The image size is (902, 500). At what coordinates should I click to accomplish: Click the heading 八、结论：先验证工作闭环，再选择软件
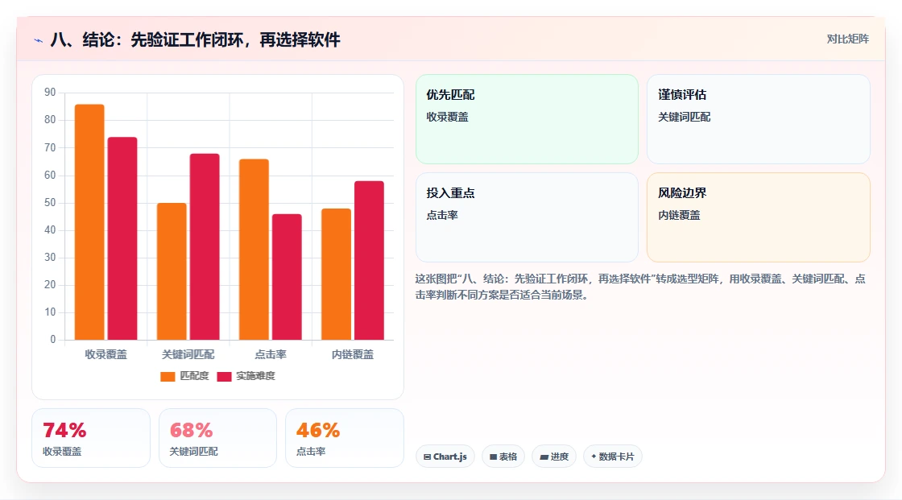click(195, 39)
